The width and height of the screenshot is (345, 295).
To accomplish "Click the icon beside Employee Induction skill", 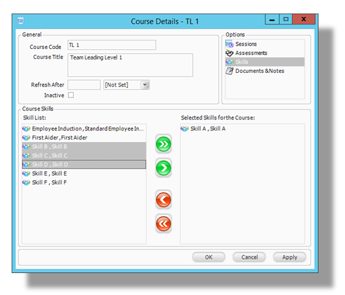I will (26, 128).
